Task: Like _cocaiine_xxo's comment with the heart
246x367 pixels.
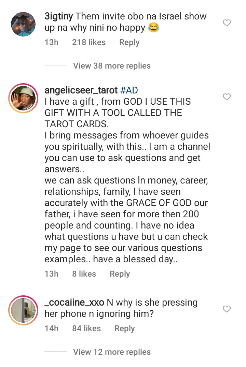Action: point(227,309)
